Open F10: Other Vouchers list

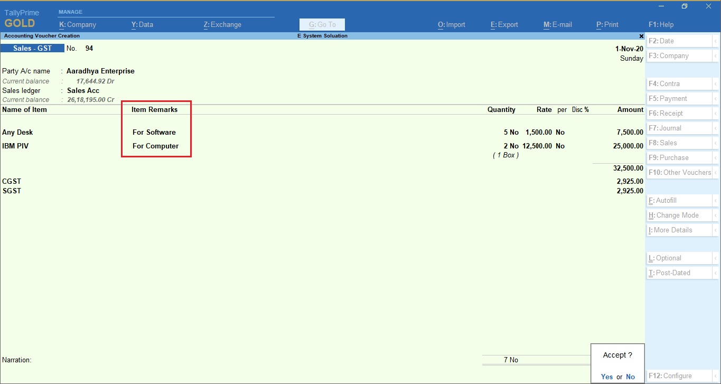(679, 173)
